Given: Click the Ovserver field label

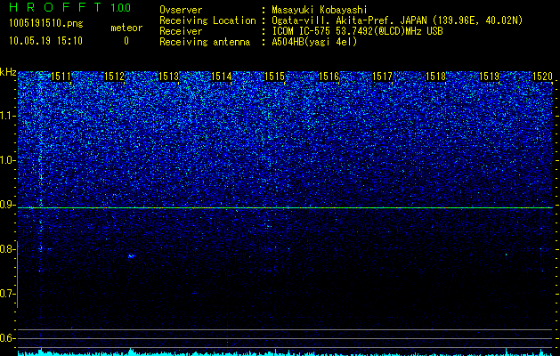Looking at the screenshot, I should (x=181, y=10).
